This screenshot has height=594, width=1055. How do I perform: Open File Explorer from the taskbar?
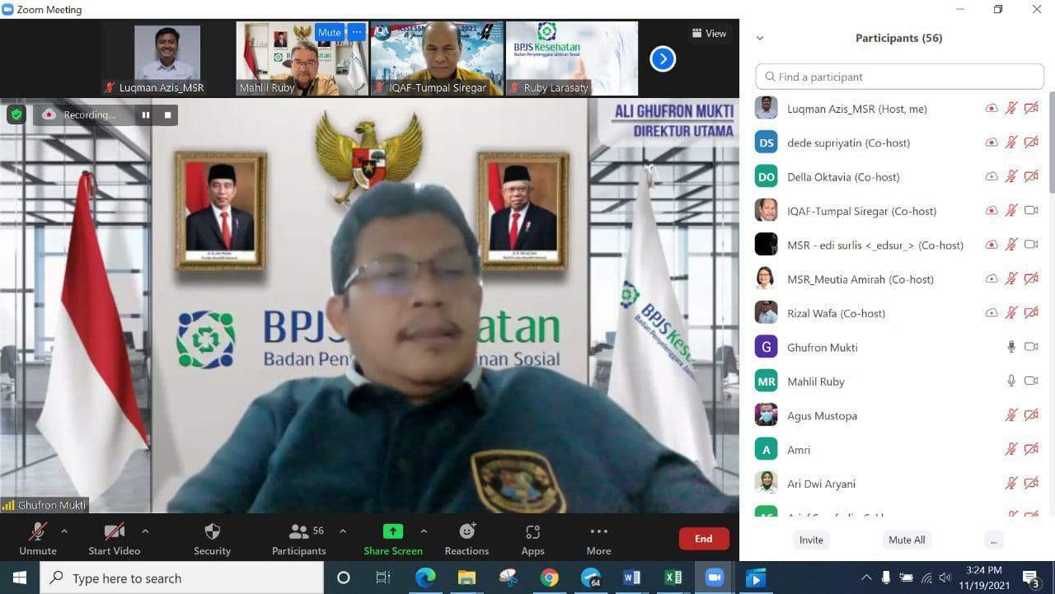(467, 578)
